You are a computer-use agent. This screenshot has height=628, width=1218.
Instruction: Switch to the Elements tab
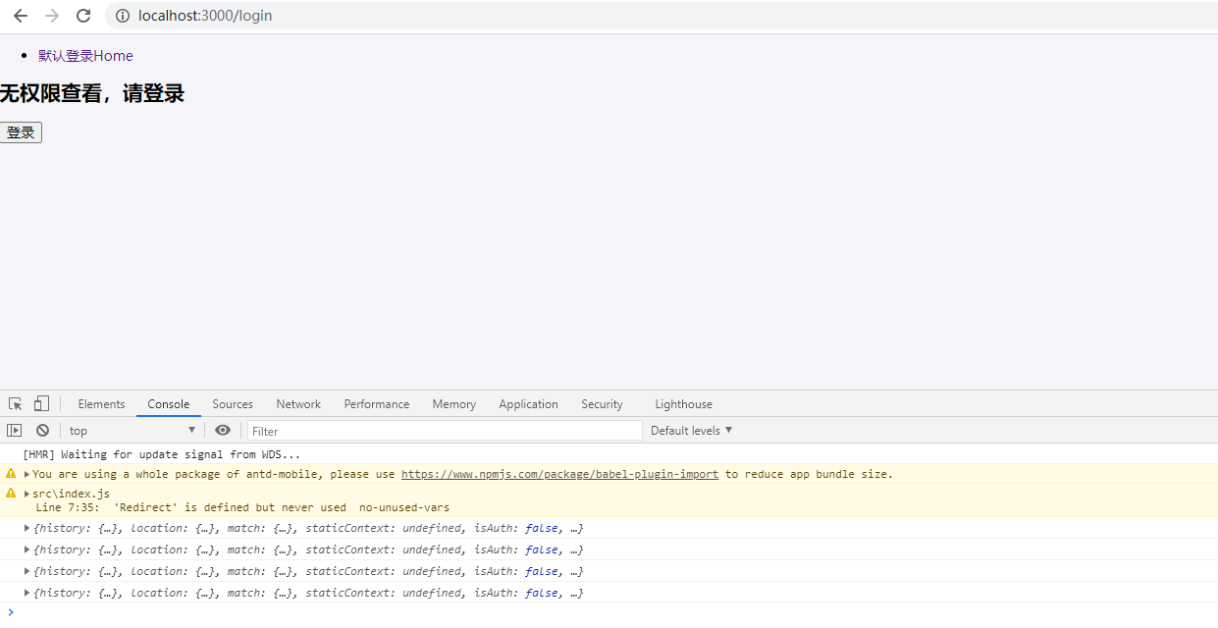click(x=101, y=404)
